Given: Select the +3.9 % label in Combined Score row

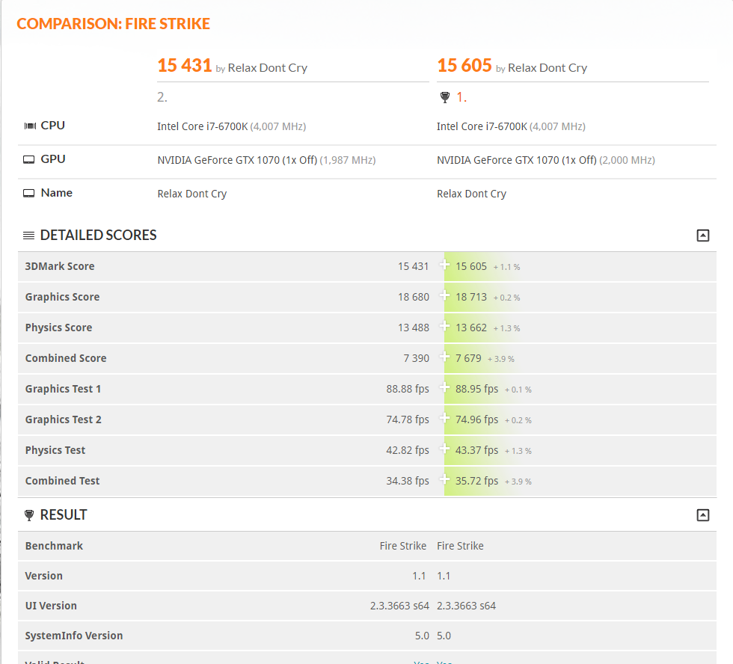Looking at the screenshot, I should [501, 360].
